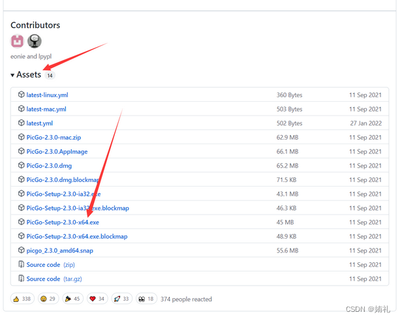The height and width of the screenshot is (319, 400).
Task: Click the 71.5 KB size cell
Action: [x=286, y=180]
